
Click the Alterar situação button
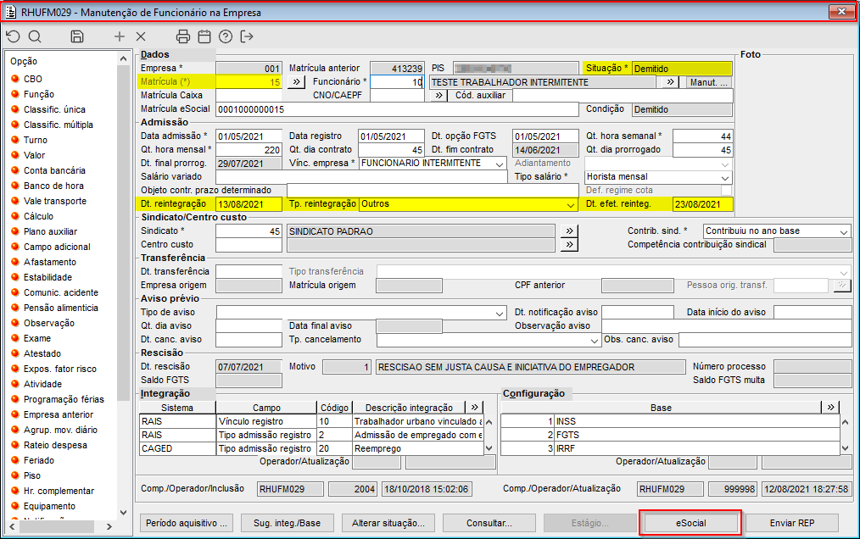pos(388,523)
